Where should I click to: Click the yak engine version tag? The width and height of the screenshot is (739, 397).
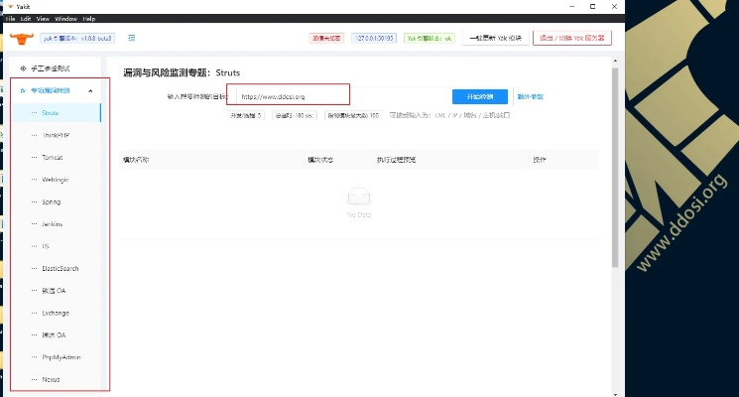[77, 39]
